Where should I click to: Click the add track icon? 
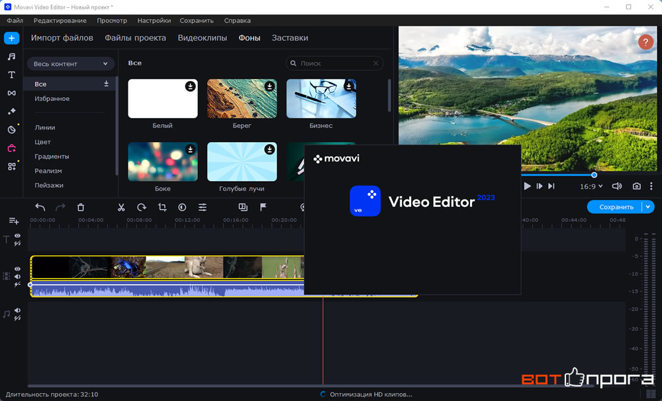tap(13, 221)
